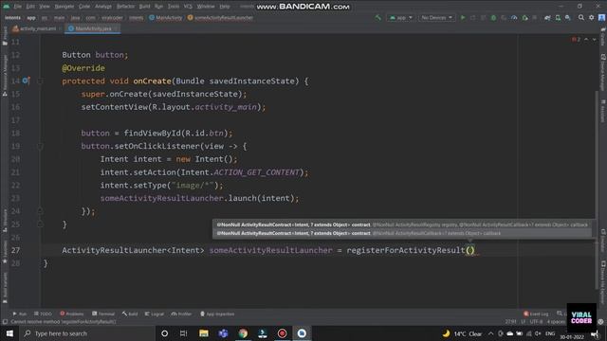607x341 pixels.
Task: Click the green Run app play button
Action: [x=463, y=18]
